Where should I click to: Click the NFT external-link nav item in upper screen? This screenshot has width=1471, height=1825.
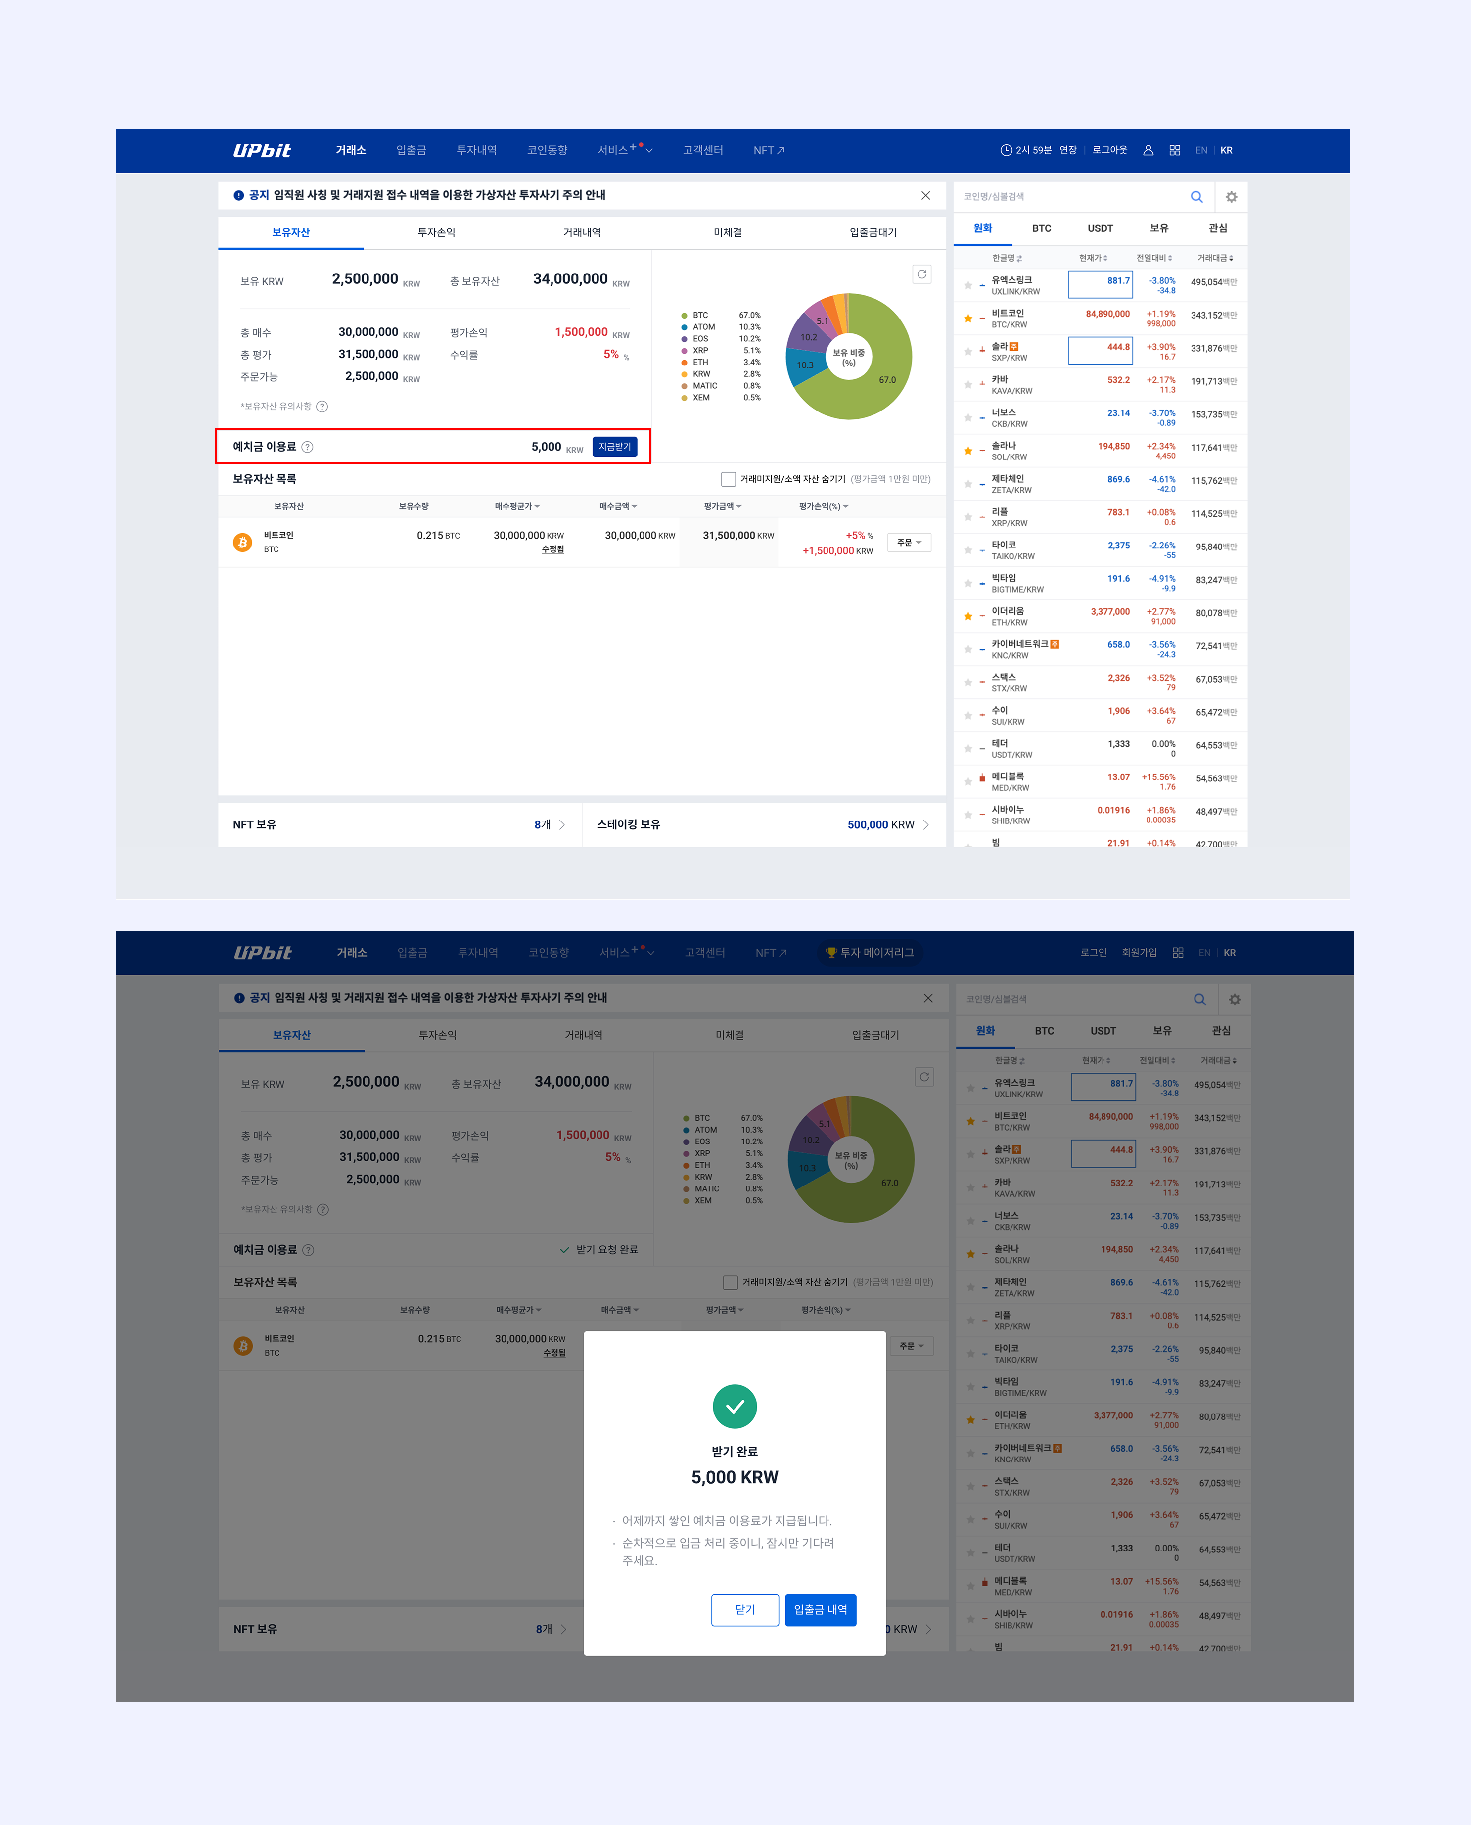pos(769,150)
